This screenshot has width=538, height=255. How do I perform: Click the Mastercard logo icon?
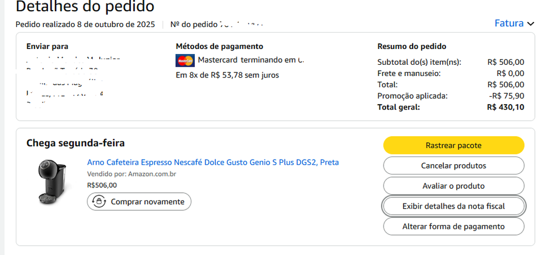(185, 60)
